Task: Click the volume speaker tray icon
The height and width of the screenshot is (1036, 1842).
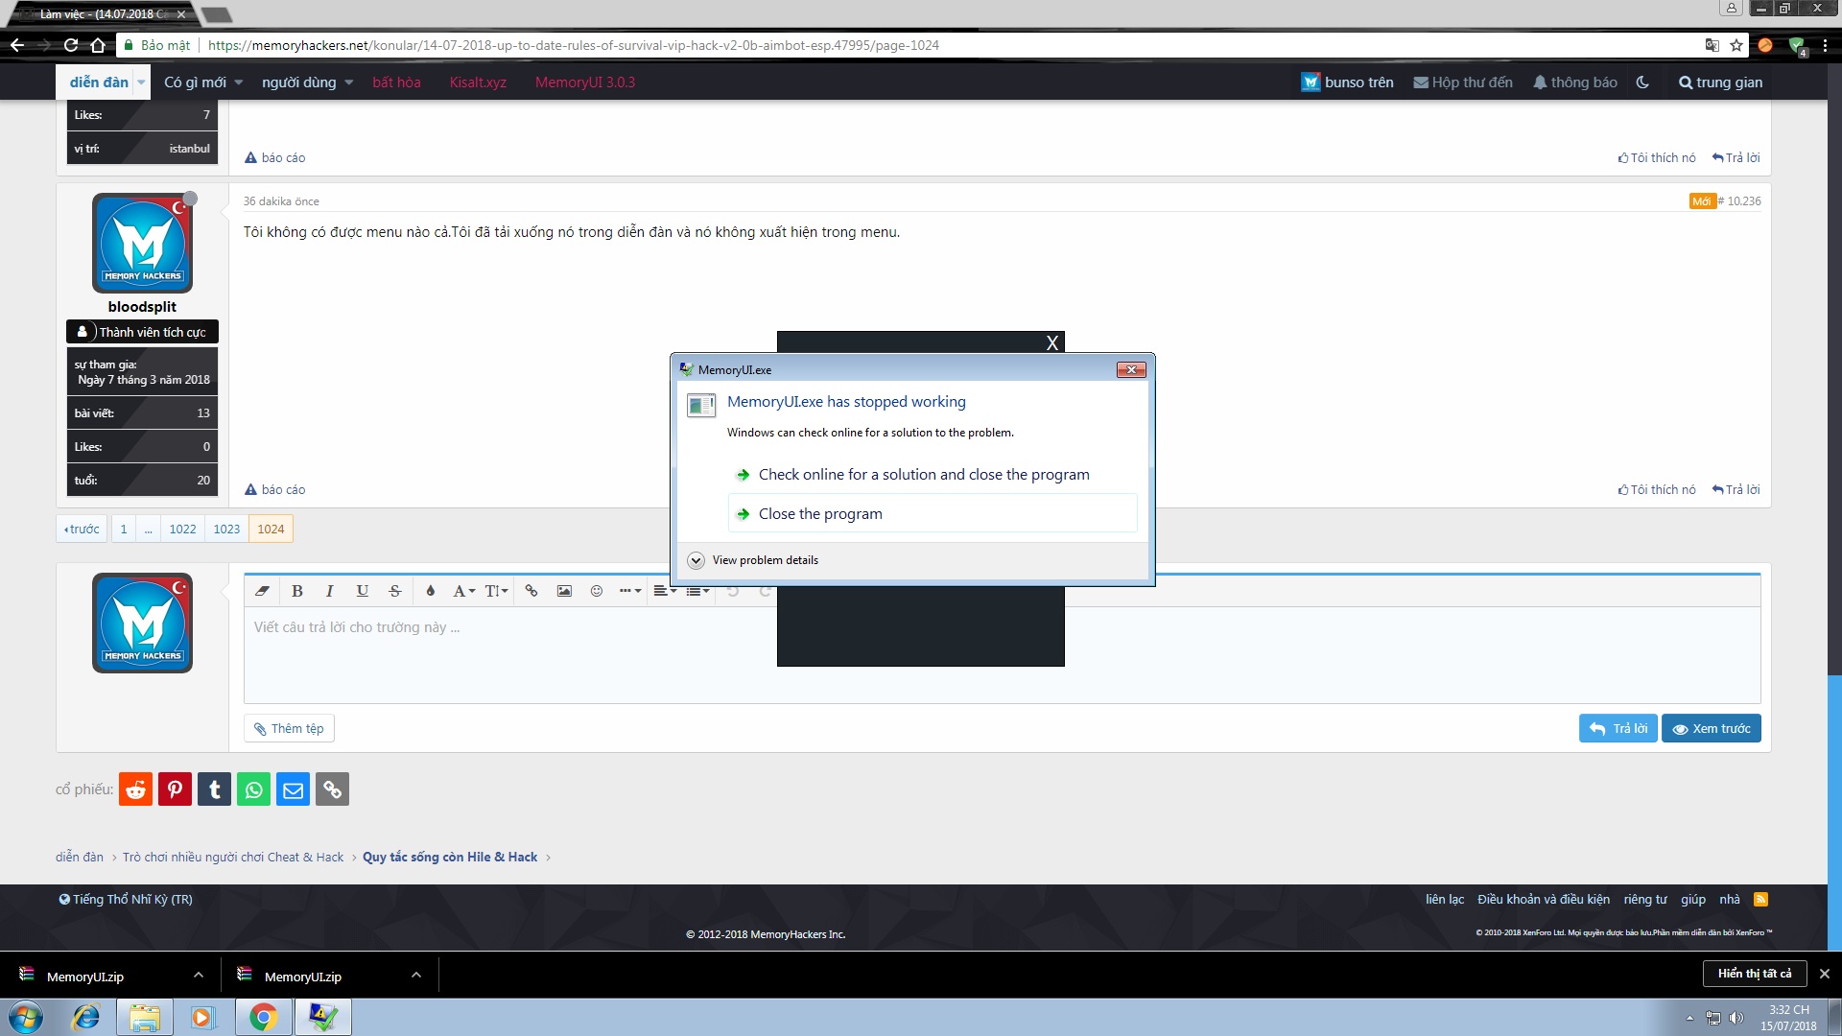Action: (1736, 1018)
